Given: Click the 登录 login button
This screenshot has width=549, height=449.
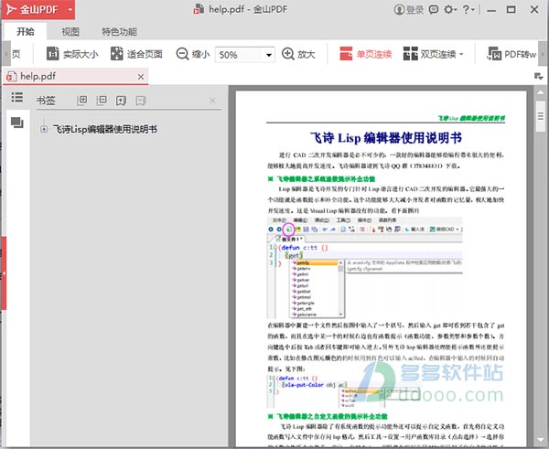Looking at the screenshot, I should point(409,9).
